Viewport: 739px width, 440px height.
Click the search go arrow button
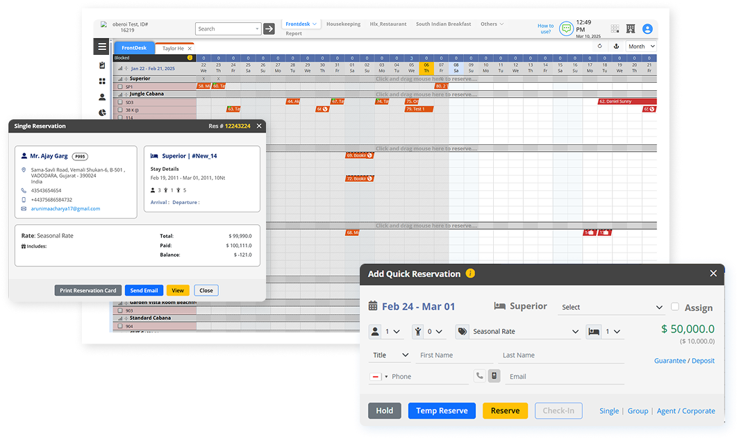coord(269,28)
